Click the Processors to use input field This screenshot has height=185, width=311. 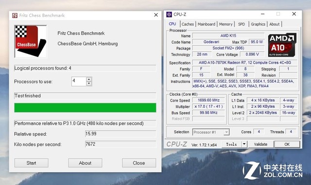coord(79,81)
